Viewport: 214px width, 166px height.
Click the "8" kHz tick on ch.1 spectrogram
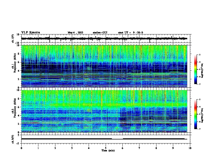(x=19, y=54)
